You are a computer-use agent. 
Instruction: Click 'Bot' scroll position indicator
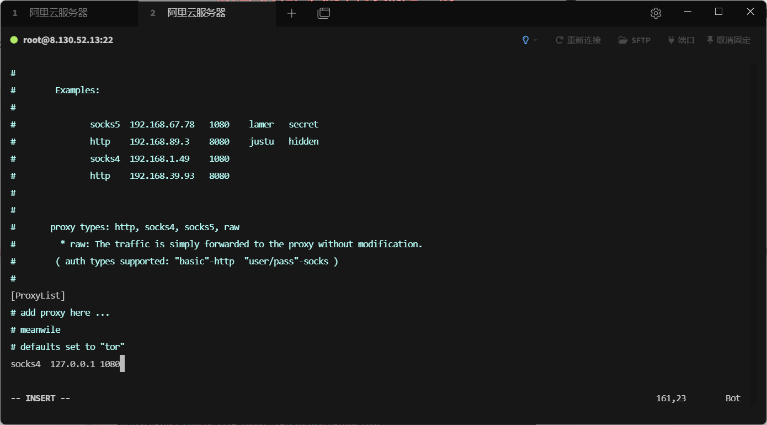[733, 398]
